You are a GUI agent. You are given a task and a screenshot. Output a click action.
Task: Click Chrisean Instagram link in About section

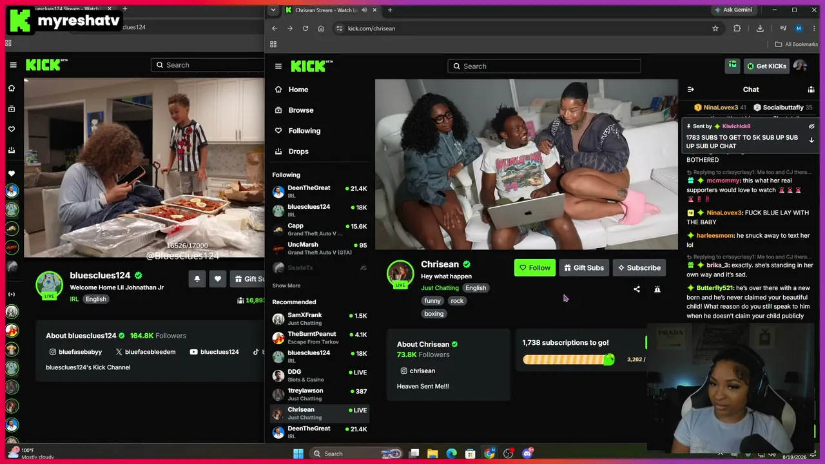(x=417, y=371)
